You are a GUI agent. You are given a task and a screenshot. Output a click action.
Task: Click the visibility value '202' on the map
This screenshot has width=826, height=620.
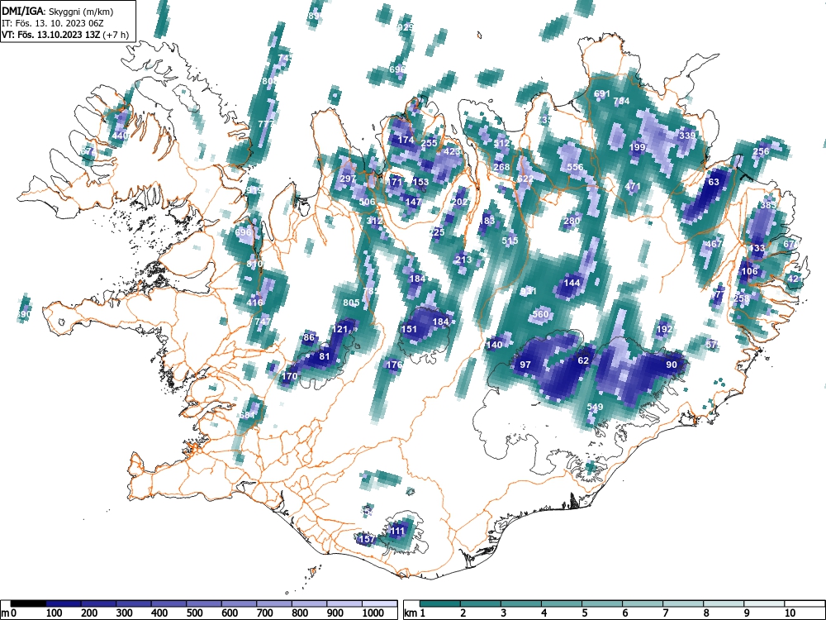click(460, 202)
